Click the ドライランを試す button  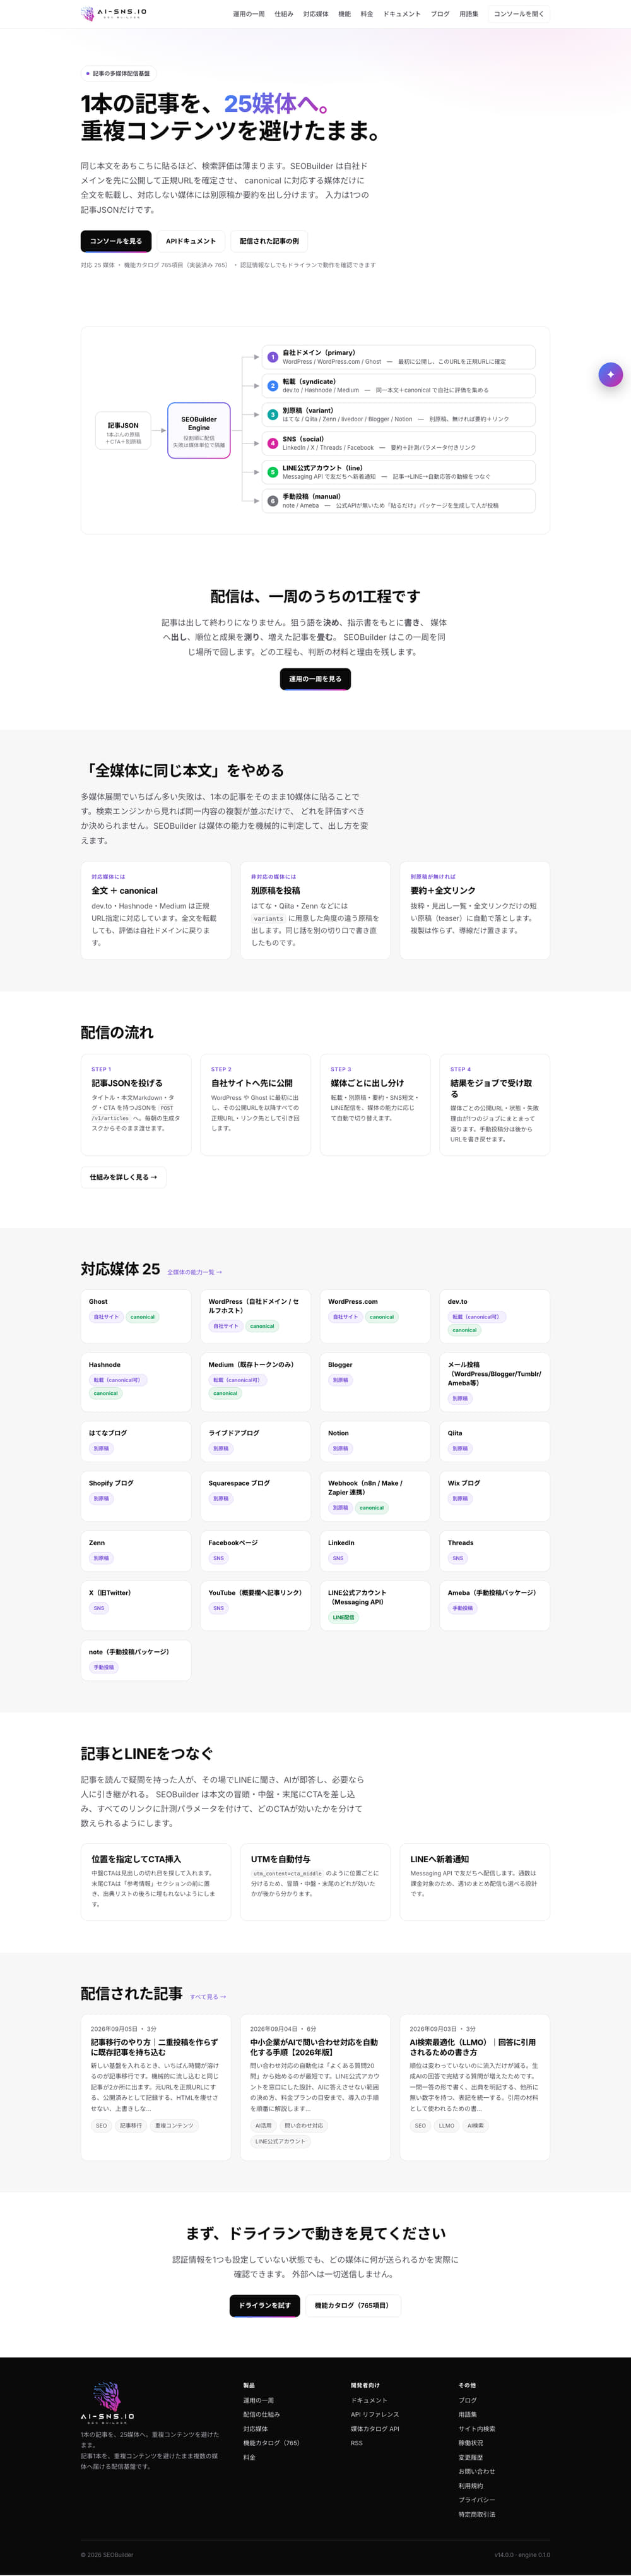click(264, 2305)
